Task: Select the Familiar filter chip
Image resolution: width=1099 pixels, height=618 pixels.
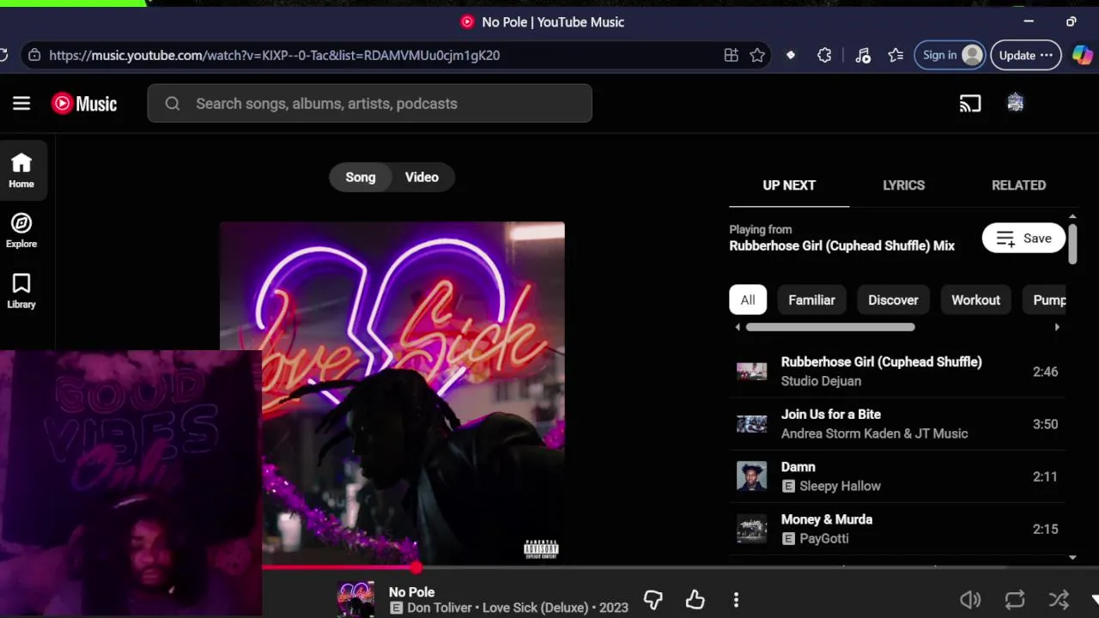Action: [811, 300]
